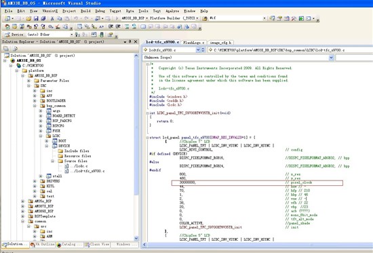Viewport: 373px width, 253px height.
Task: Open the (Unknown Scope) dropdown arrow
Action: (x=331, y=58)
